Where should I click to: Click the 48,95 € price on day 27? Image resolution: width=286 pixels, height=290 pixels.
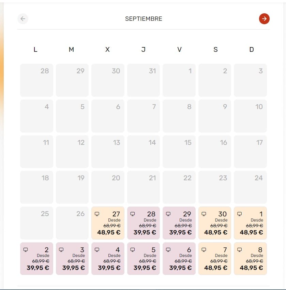[x=109, y=232]
